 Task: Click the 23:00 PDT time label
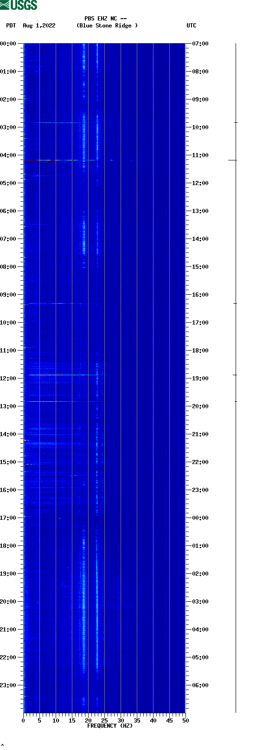[x=8, y=685]
